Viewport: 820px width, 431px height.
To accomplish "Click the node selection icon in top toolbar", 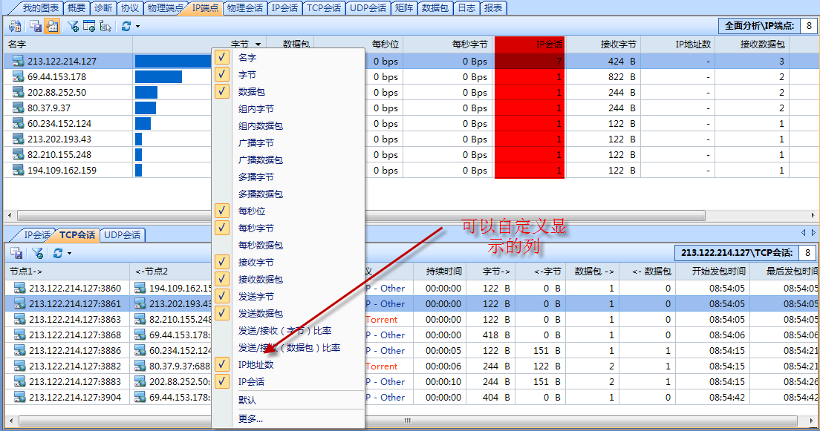I will [105, 26].
